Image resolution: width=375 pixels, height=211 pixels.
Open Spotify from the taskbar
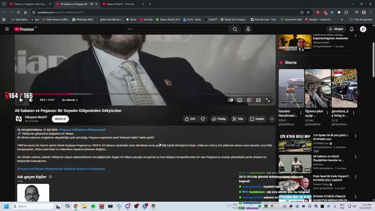coord(93,206)
